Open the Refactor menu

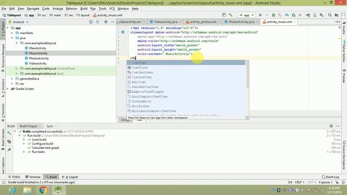tap(72, 9)
